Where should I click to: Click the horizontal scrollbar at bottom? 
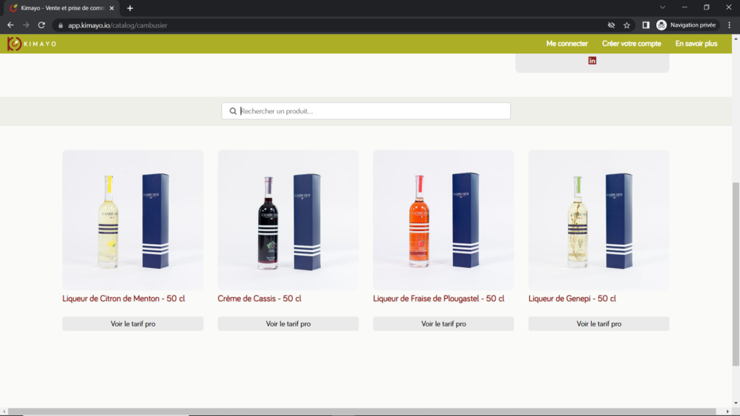[361, 412]
